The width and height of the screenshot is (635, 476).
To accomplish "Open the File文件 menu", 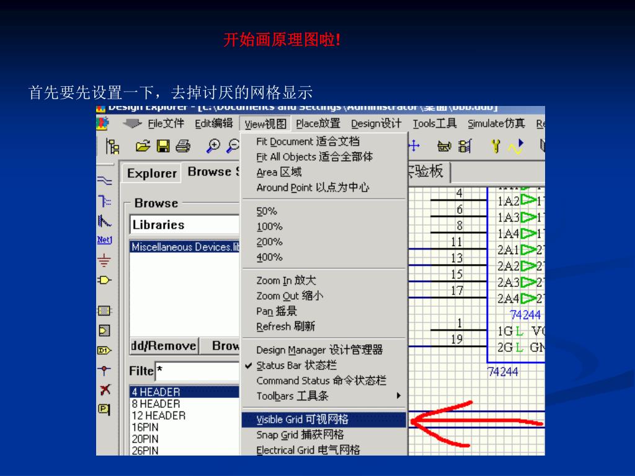I will coord(166,123).
